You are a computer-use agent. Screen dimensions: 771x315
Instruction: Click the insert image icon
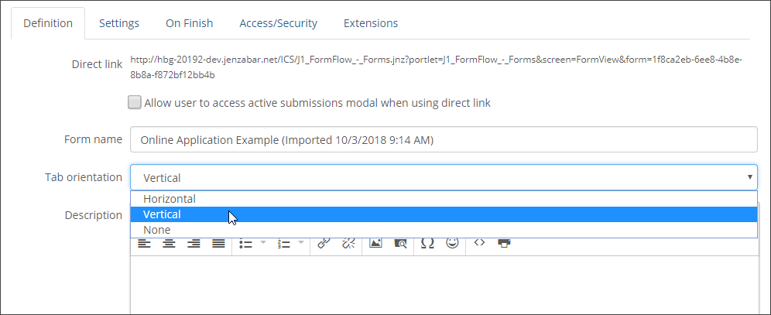point(375,244)
